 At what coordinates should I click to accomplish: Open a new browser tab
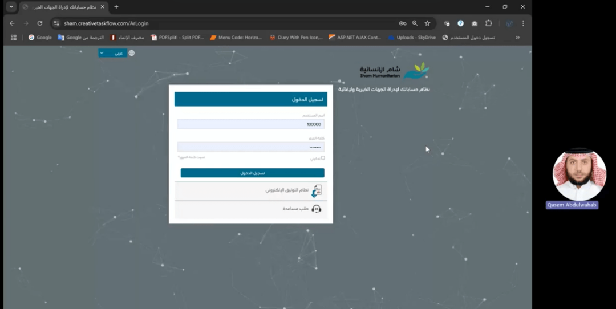[116, 7]
